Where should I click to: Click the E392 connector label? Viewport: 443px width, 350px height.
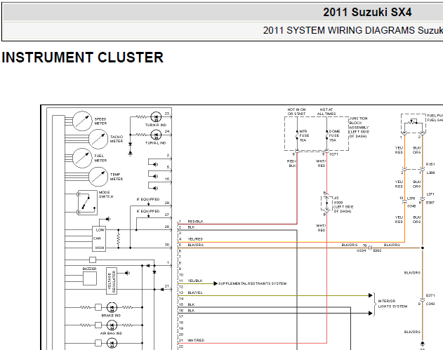[x=378, y=250]
